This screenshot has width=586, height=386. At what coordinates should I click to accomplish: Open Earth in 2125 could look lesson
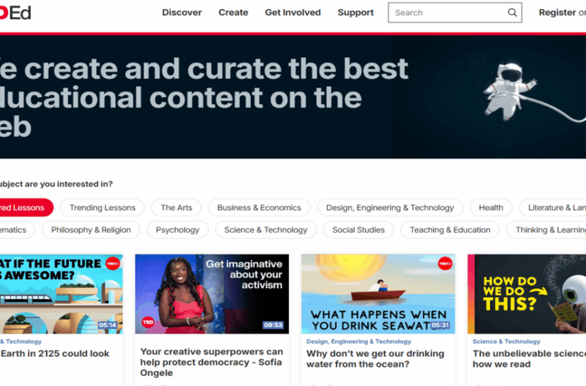point(54,354)
